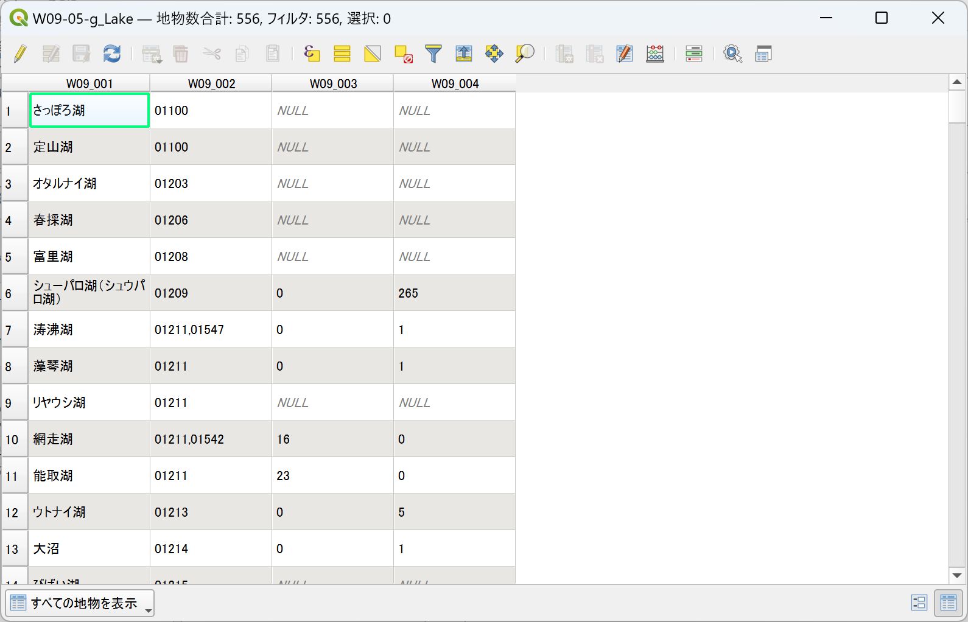Open the filter features funnel tool
Screen dimensions: 968x622
pos(433,54)
